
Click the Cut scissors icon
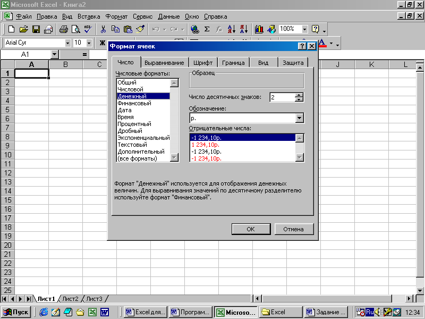point(103,29)
